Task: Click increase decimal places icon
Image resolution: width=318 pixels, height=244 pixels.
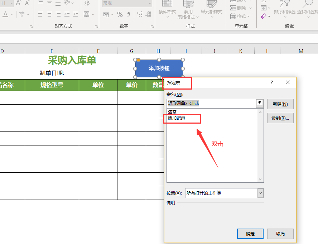Action: (140, 14)
